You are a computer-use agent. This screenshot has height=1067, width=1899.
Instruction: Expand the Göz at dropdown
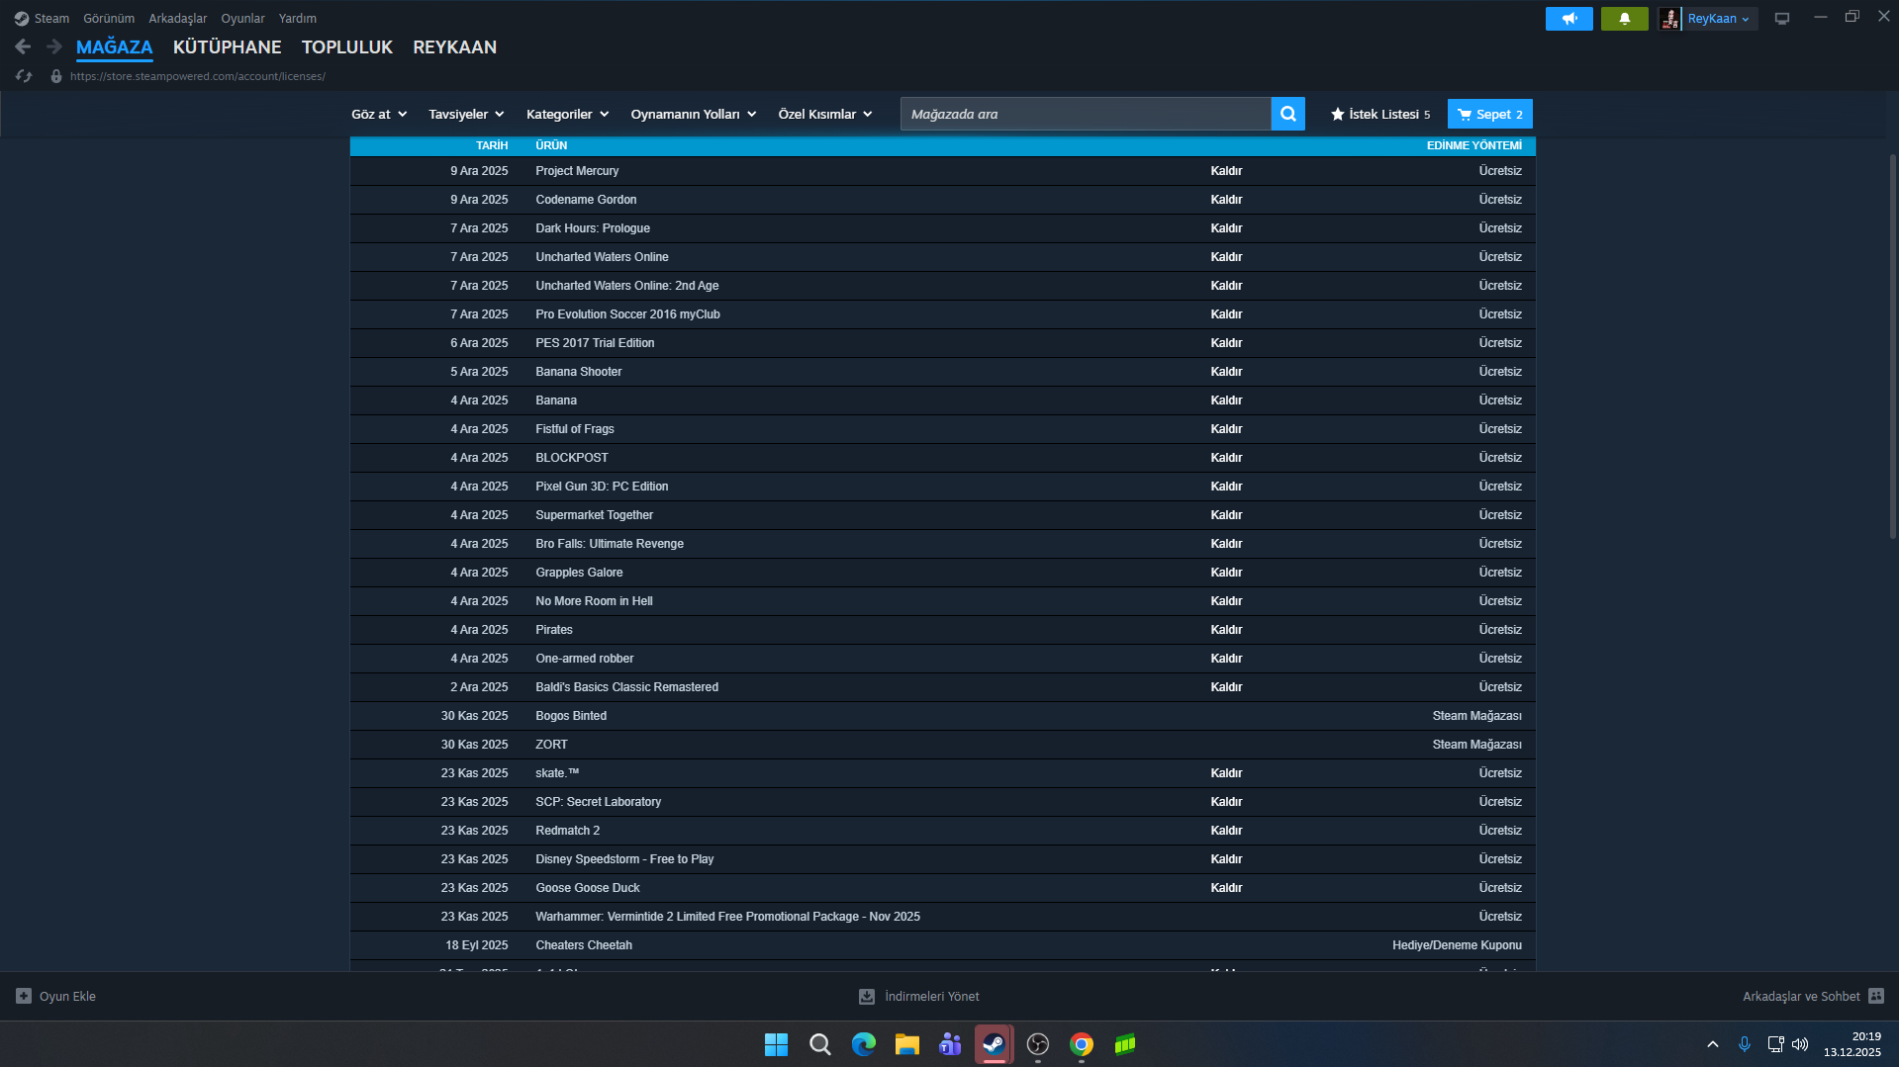[x=379, y=114]
